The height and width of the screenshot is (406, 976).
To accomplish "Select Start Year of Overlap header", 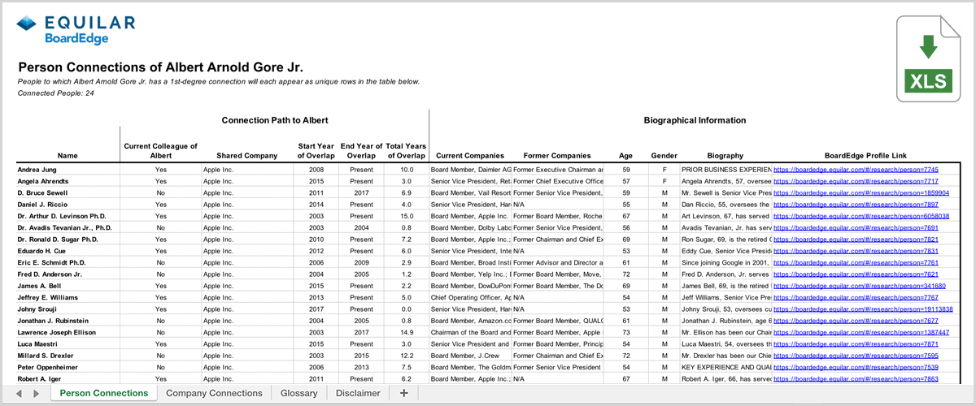I will click(x=315, y=151).
